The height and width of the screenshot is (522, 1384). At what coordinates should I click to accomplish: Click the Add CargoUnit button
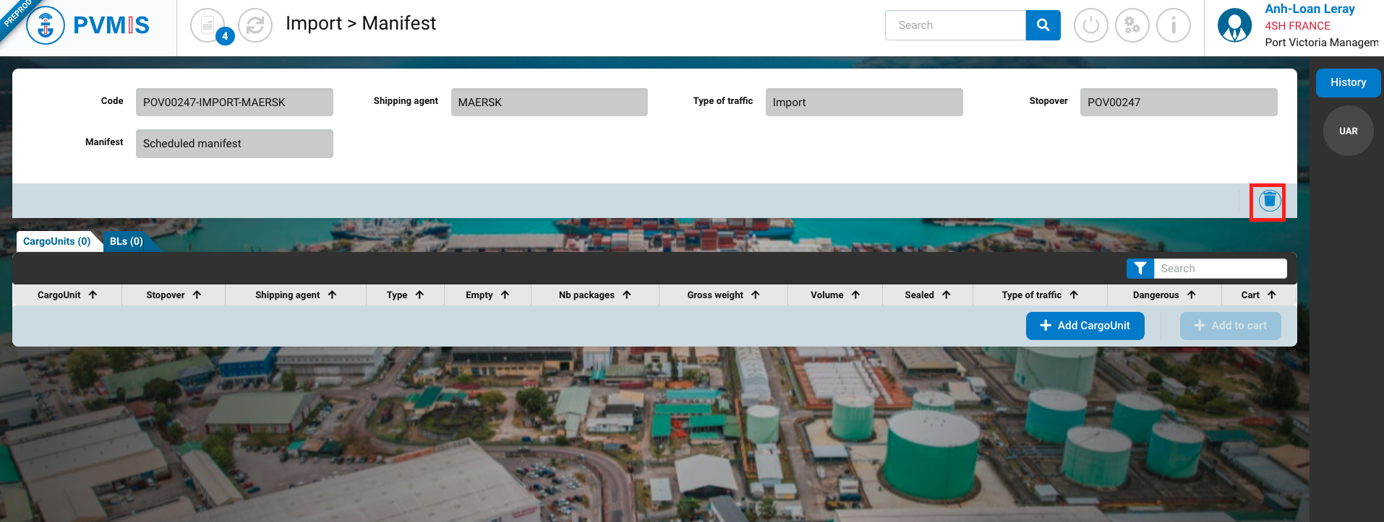click(1085, 326)
